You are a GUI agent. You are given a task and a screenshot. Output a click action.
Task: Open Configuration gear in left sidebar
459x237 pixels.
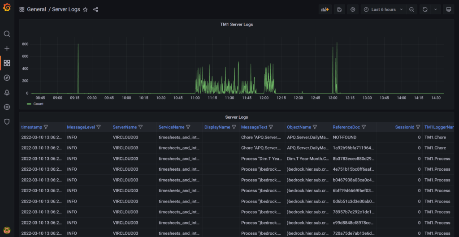coord(7,107)
